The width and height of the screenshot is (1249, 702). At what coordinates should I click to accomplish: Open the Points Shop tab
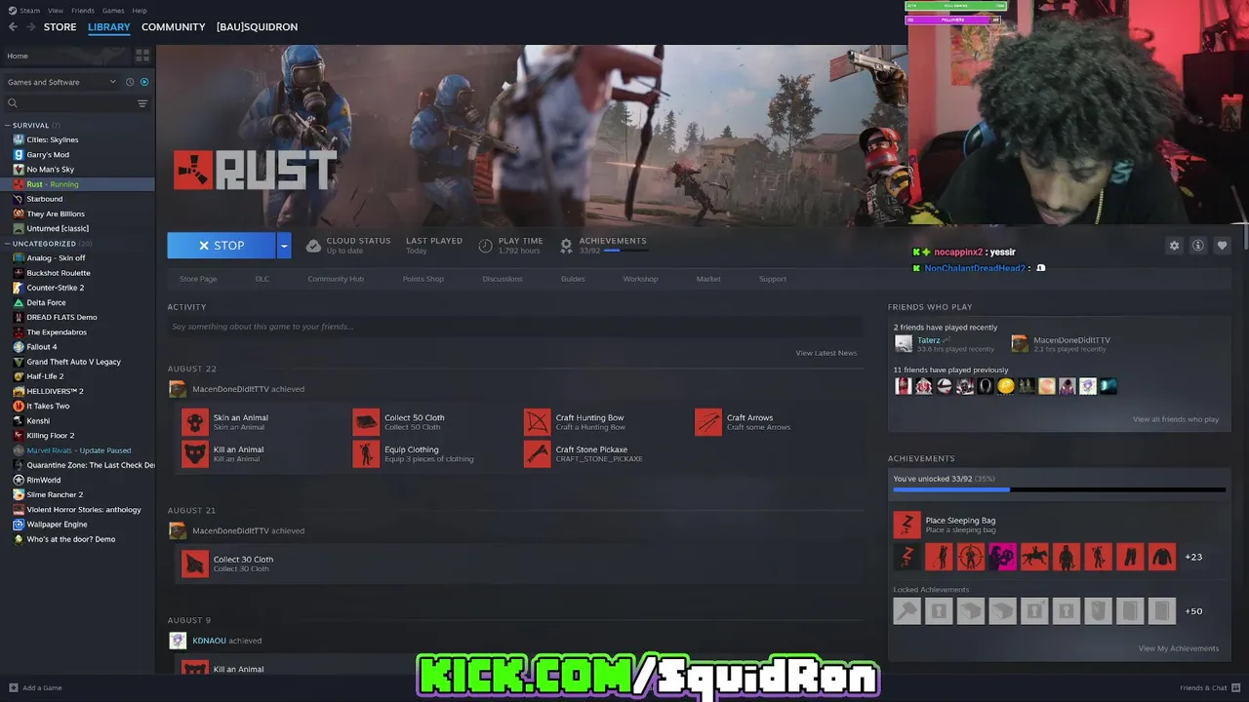[423, 279]
